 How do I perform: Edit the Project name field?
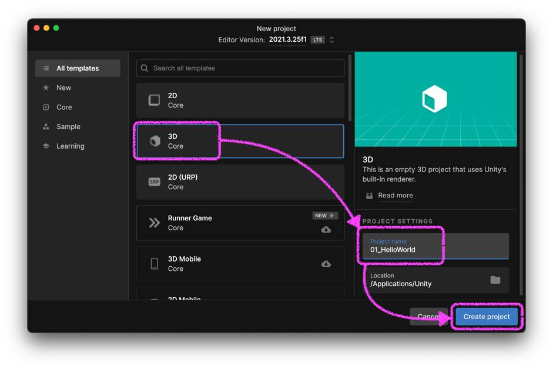coord(435,246)
